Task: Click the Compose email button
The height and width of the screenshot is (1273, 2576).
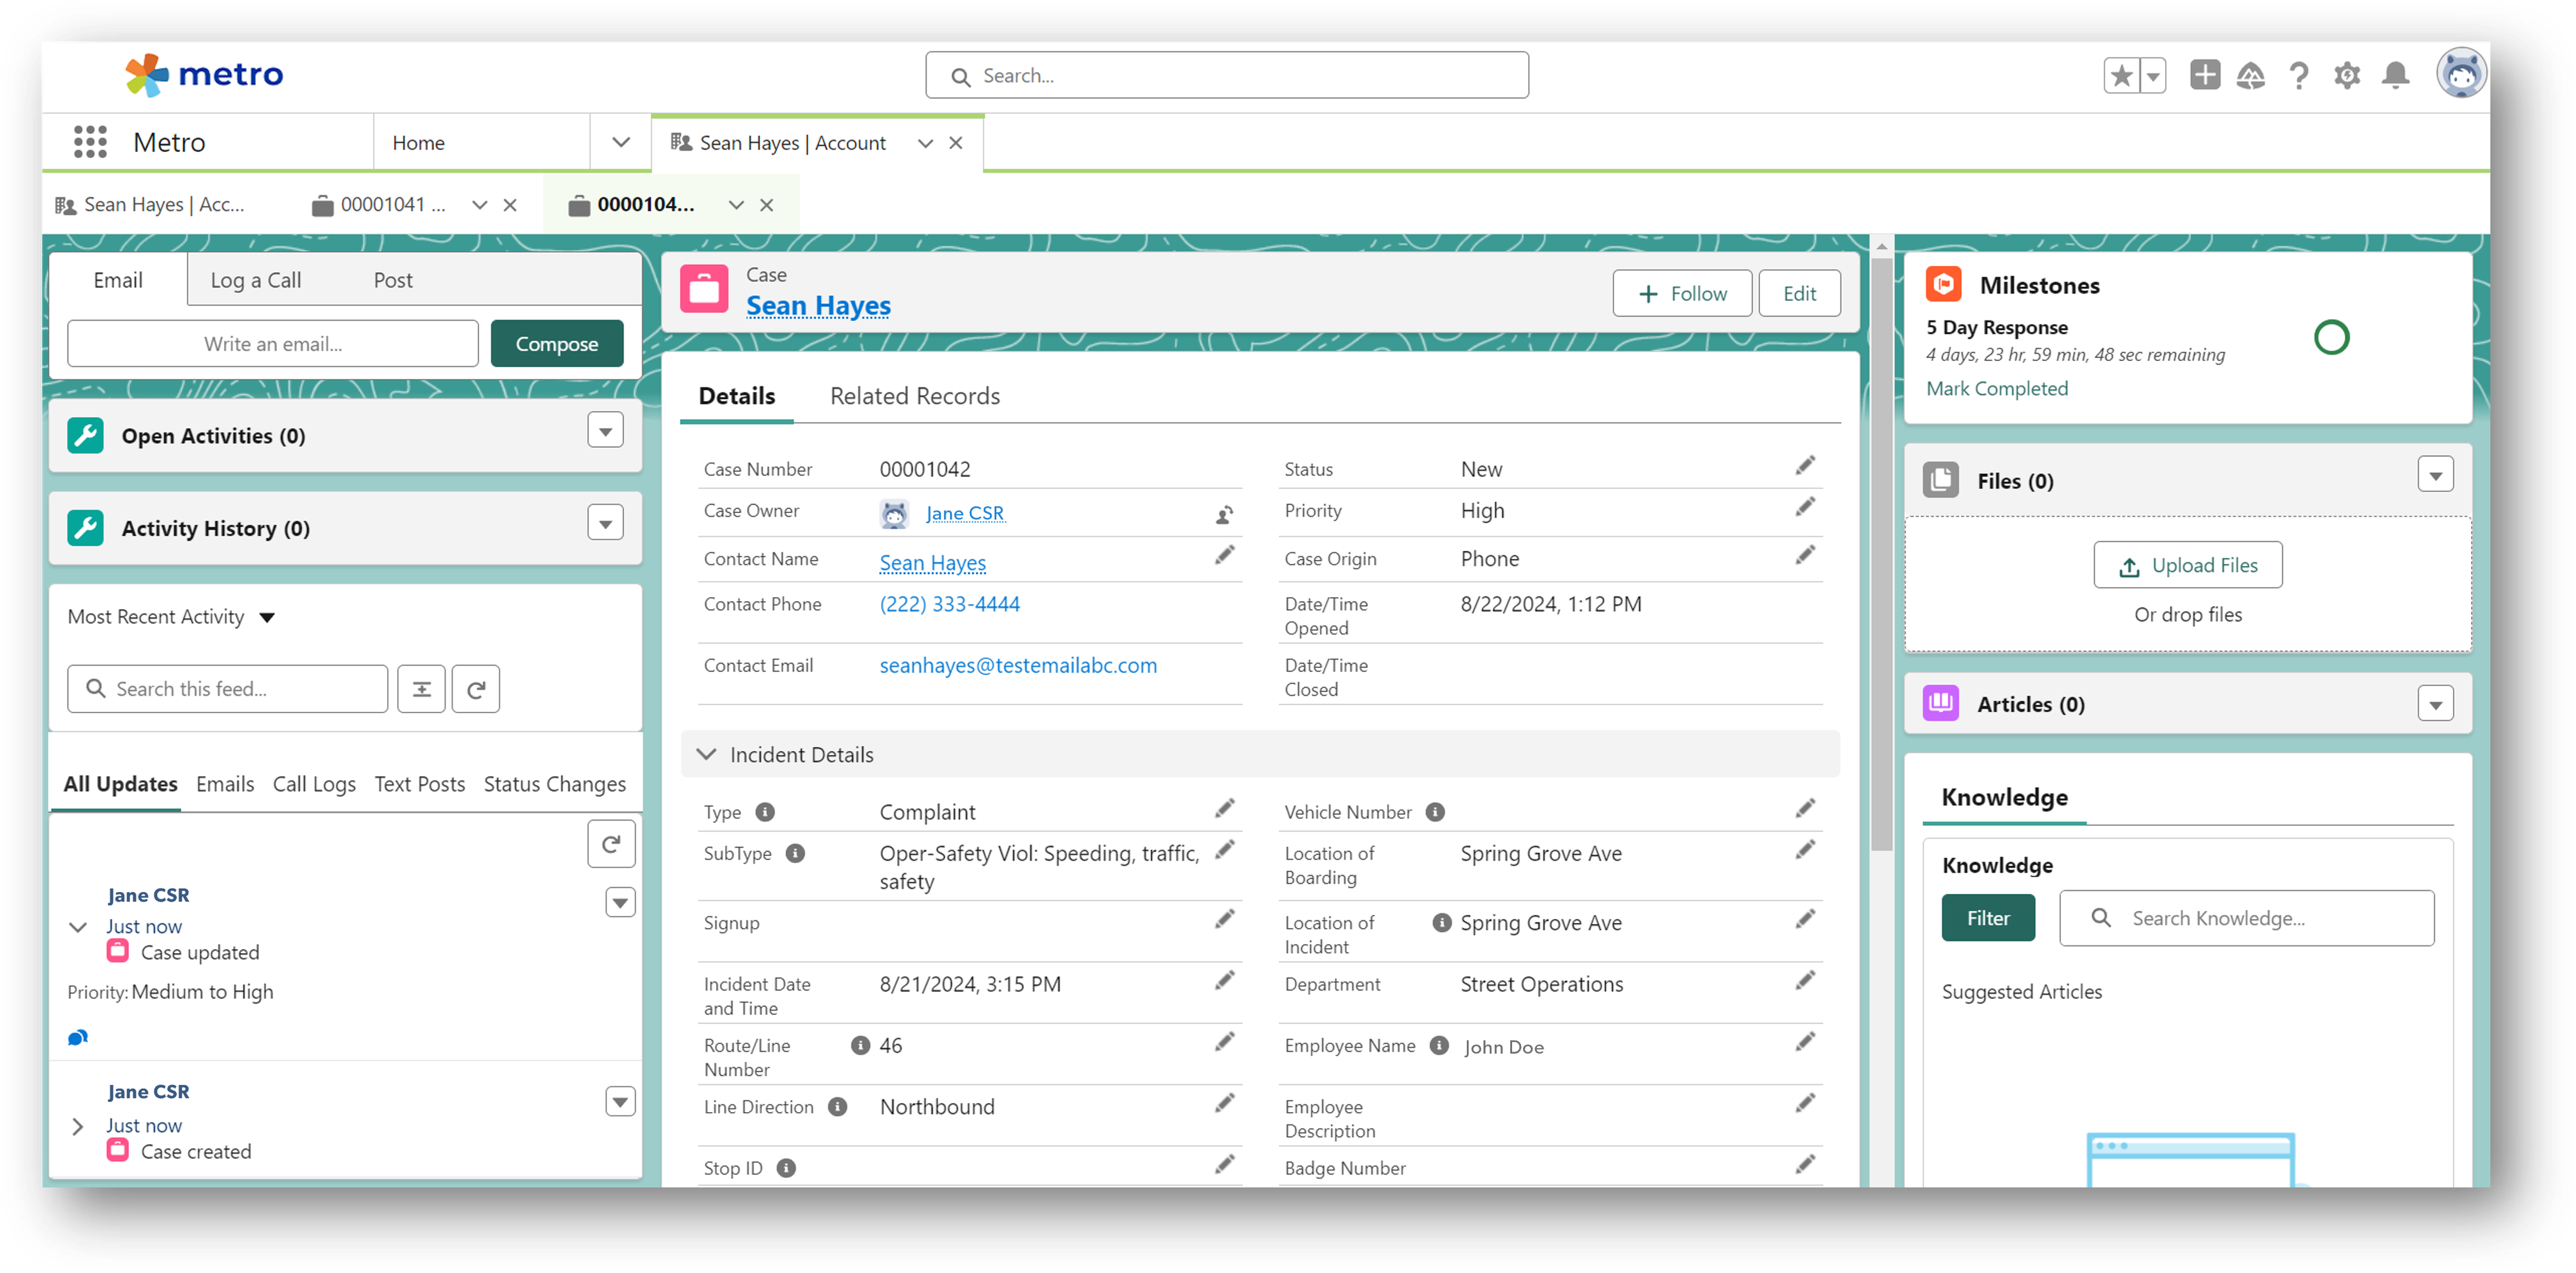Action: [x=556, y=344]
